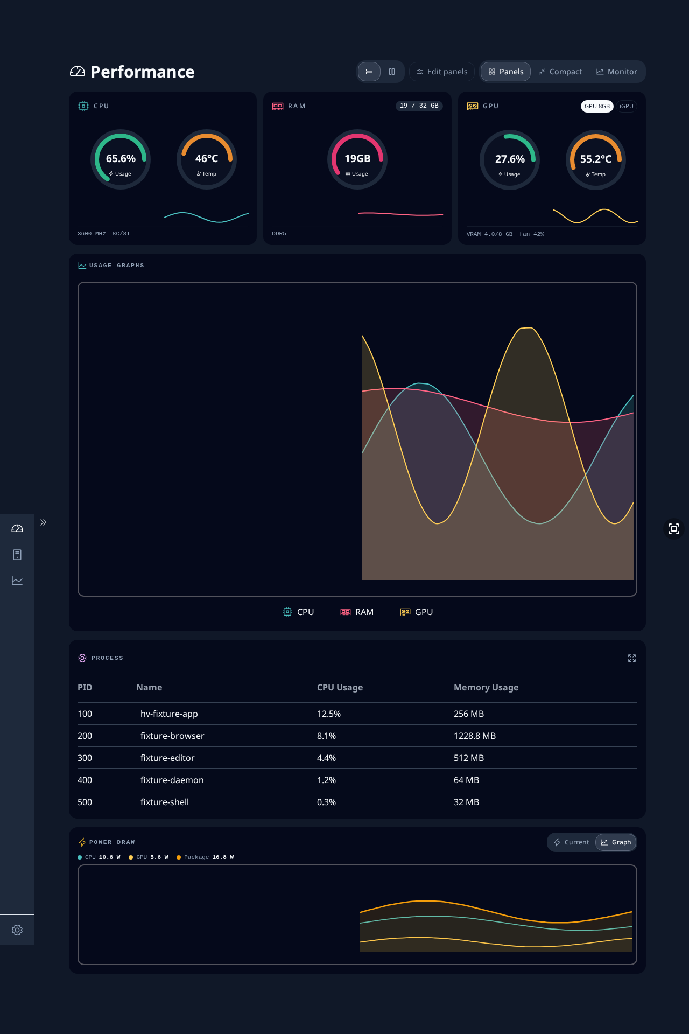Toggle RAM series in usage graph legend
The image size is (689, 1034).
357,612
